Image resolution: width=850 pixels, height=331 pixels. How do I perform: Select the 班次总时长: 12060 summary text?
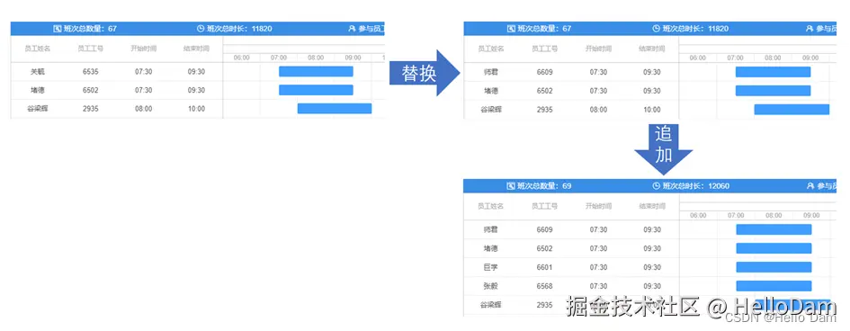pos(695,186)
